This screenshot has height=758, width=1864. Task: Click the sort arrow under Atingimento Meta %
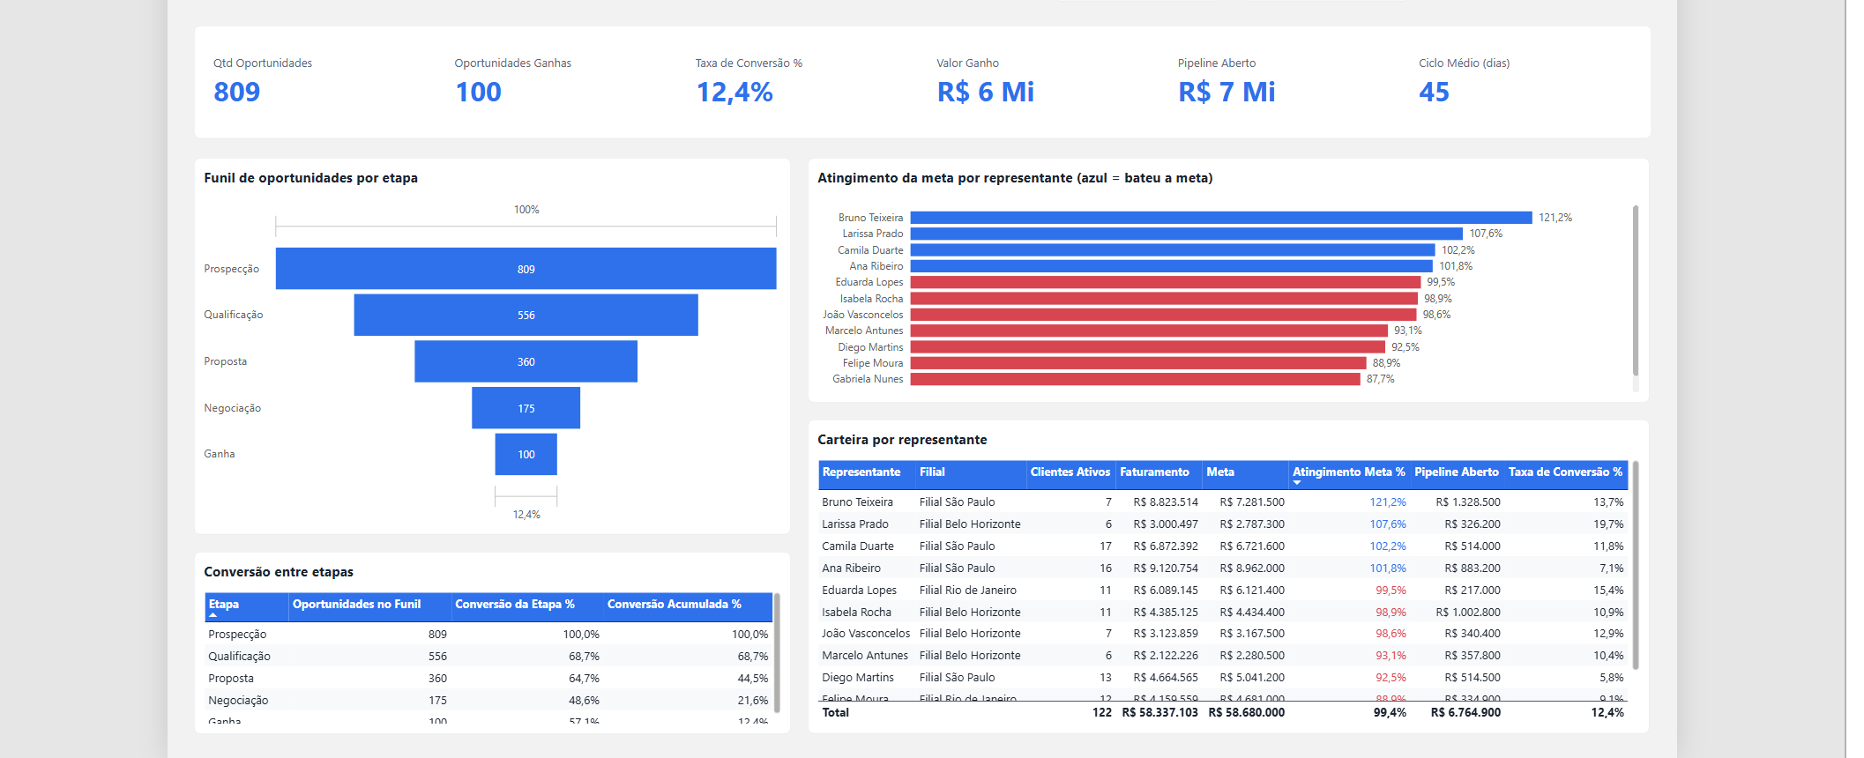coord(1297,483)
